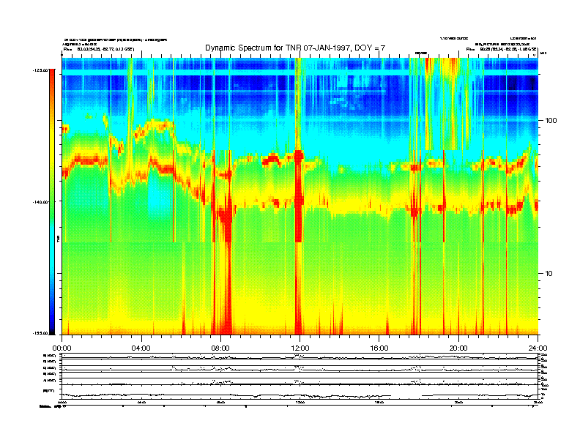Click the -155.00 color scale label

(x=40, y=333)
